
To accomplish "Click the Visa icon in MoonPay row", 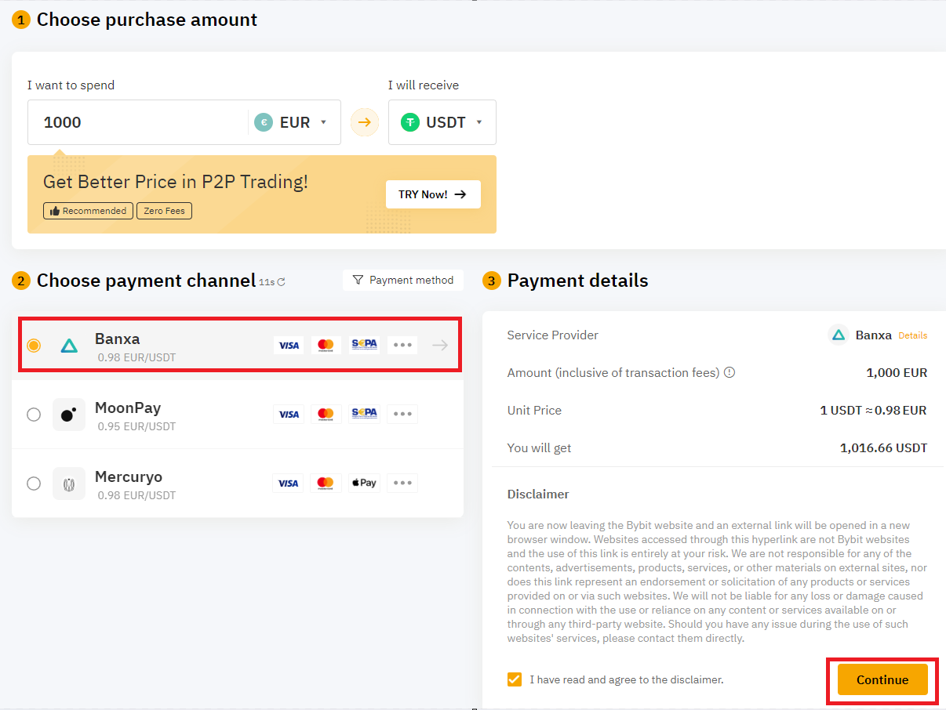I will (x=289, y=414).
